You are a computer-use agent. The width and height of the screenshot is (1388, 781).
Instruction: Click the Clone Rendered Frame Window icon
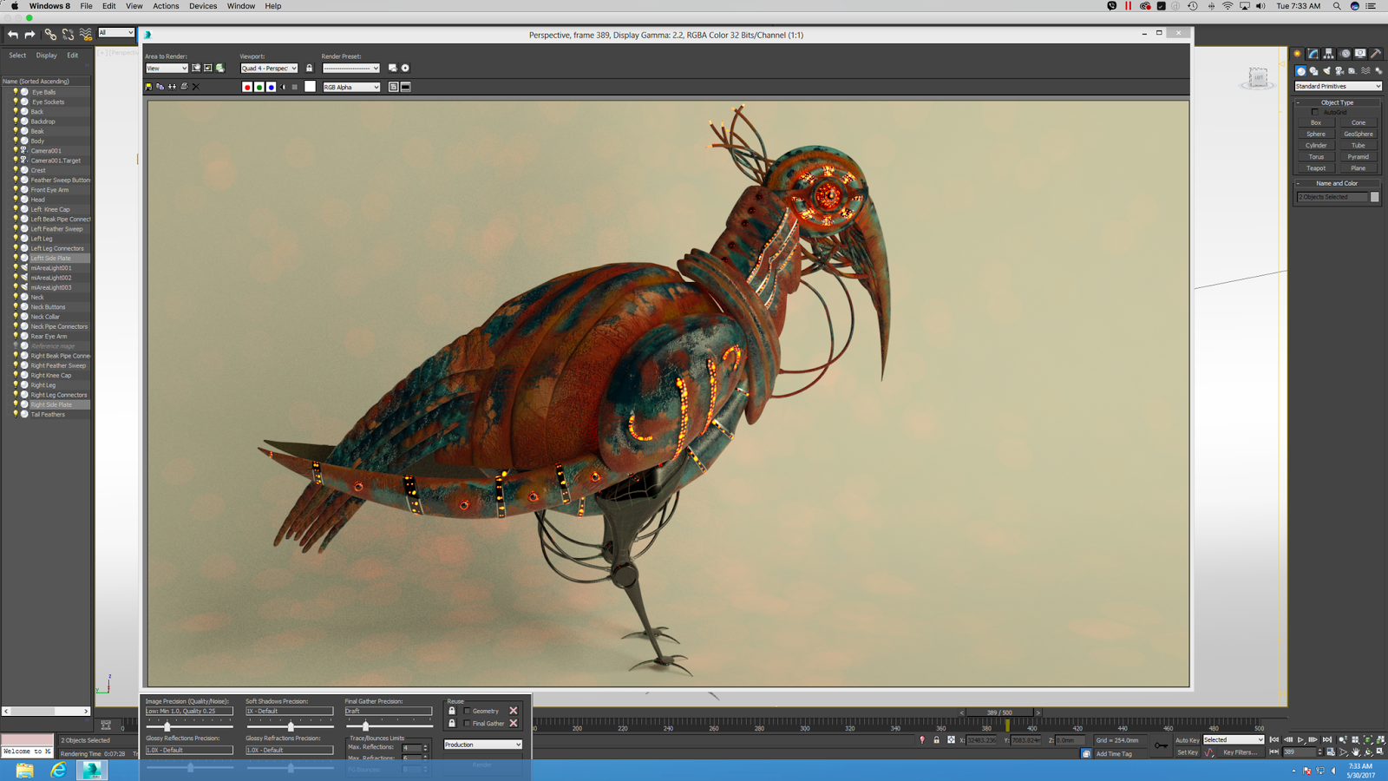coord(172,87)
